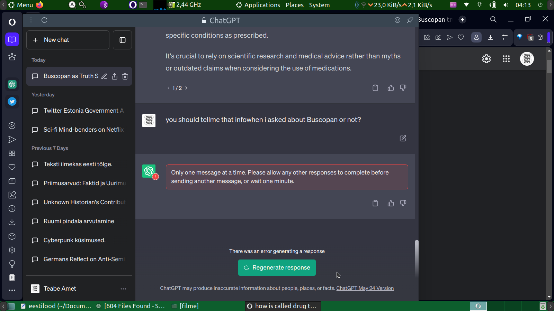Image resolution: width=554 pixels, height=311 pixels.
Task: Copy the error message with clipboard icon
Action: [x=375, y=203]
